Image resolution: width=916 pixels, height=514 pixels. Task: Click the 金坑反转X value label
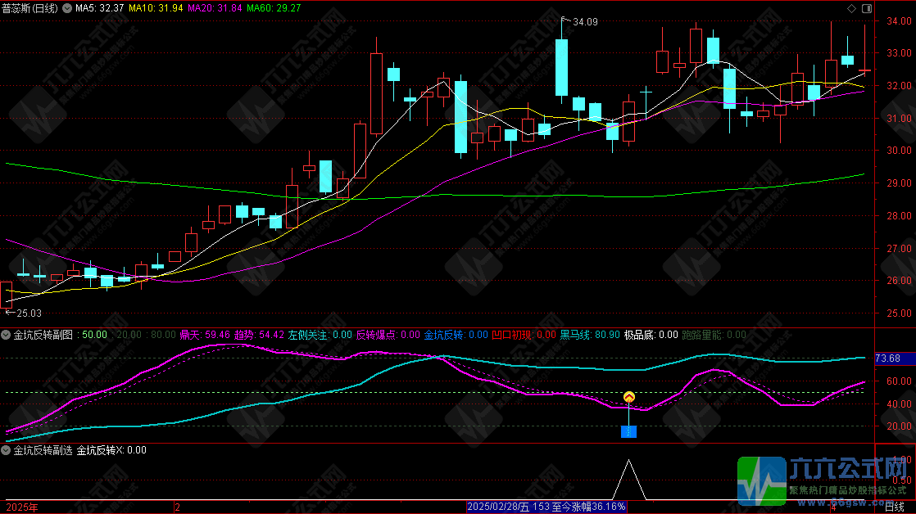pos(111,449)
